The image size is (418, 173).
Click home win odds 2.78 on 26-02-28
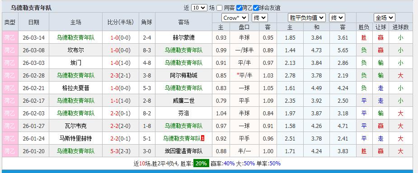tap(290, 76)
